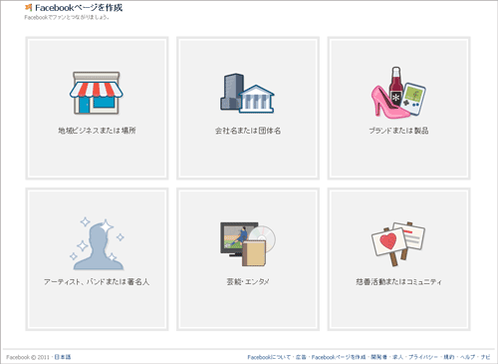Open the 日本語 language link in footer
The width and height of the screenshot is (498, 364).
point(63,357)
